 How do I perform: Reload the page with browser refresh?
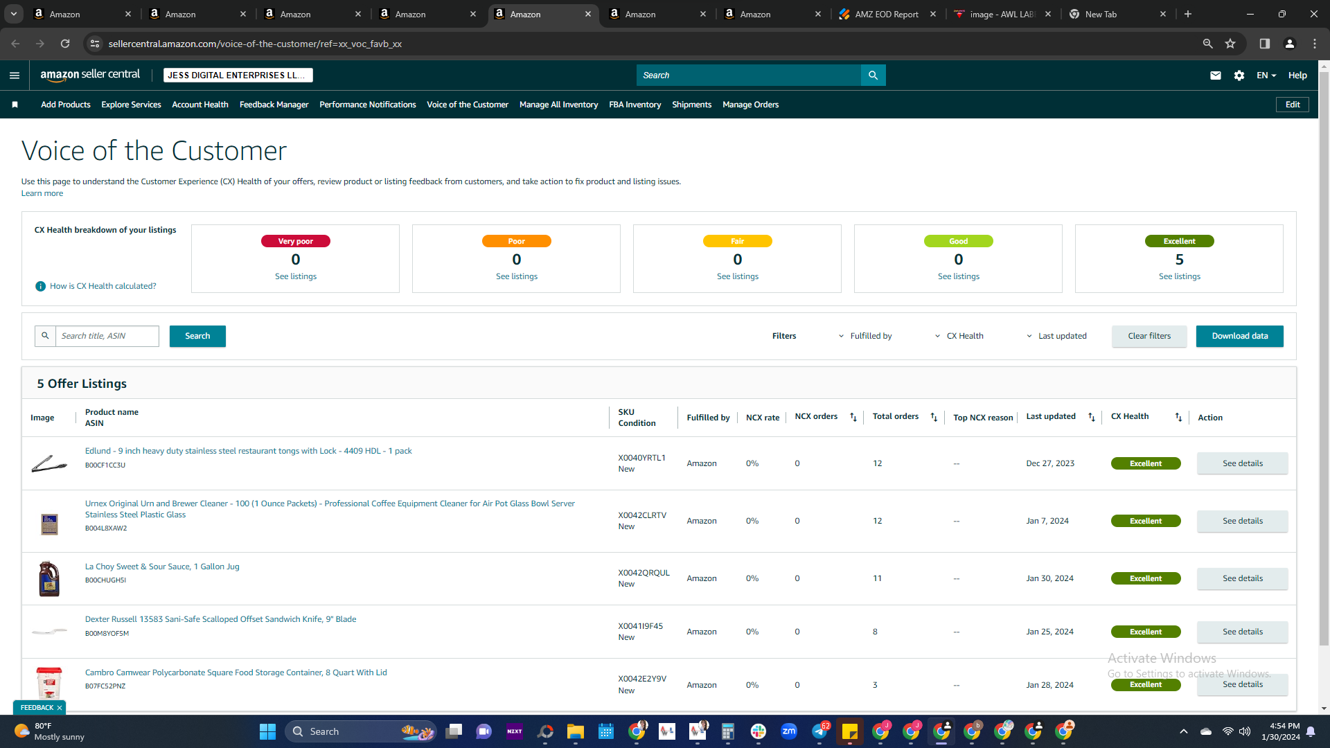[65, 44]
